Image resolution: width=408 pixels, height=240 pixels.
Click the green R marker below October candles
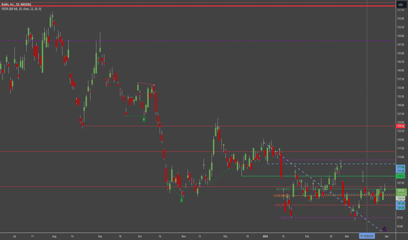coord(144,120)
